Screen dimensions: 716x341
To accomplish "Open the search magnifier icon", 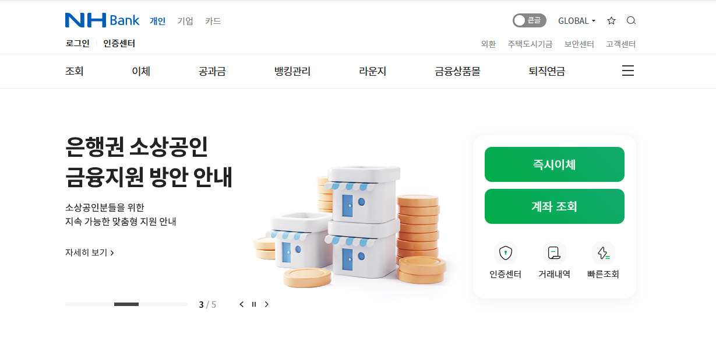I will coord(631,20).
